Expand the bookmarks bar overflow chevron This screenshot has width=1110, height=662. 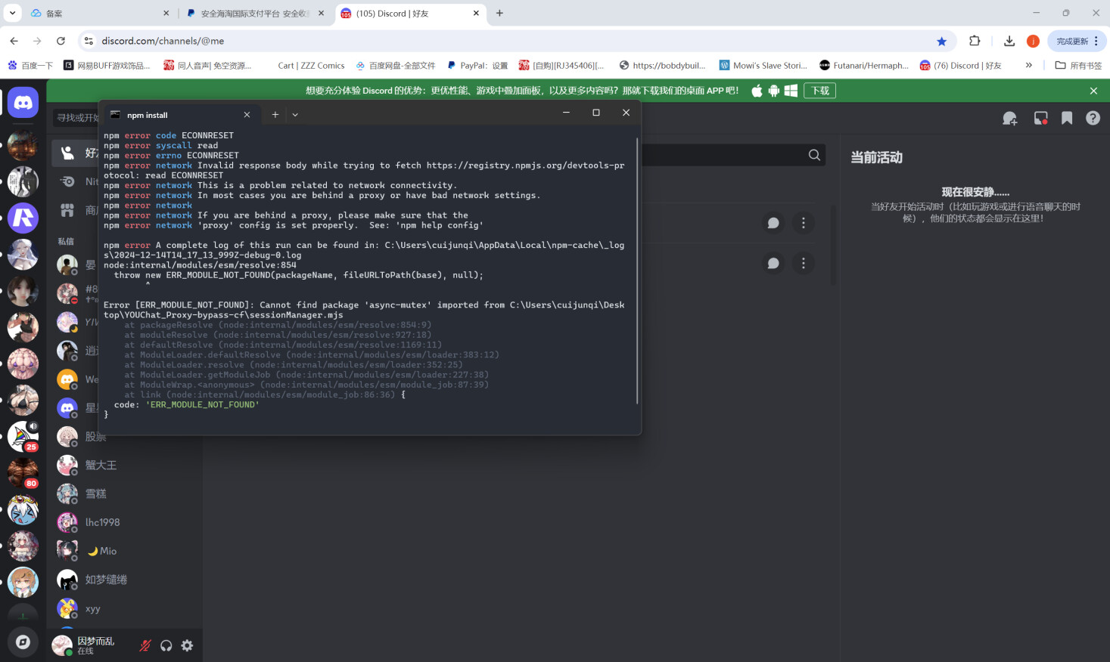coord(1028,66)
